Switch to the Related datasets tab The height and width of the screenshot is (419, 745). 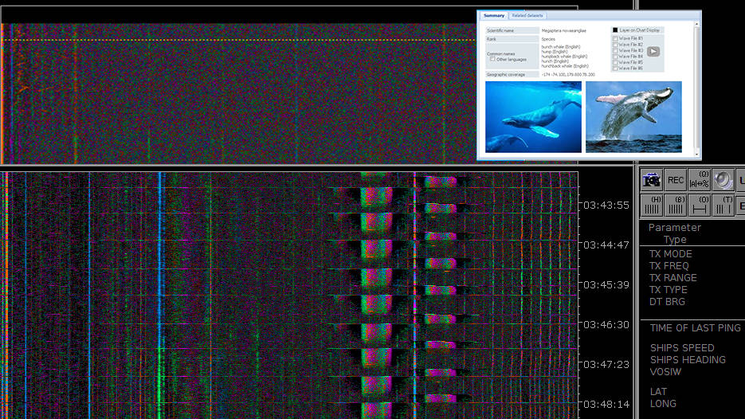tap(527, 16)
